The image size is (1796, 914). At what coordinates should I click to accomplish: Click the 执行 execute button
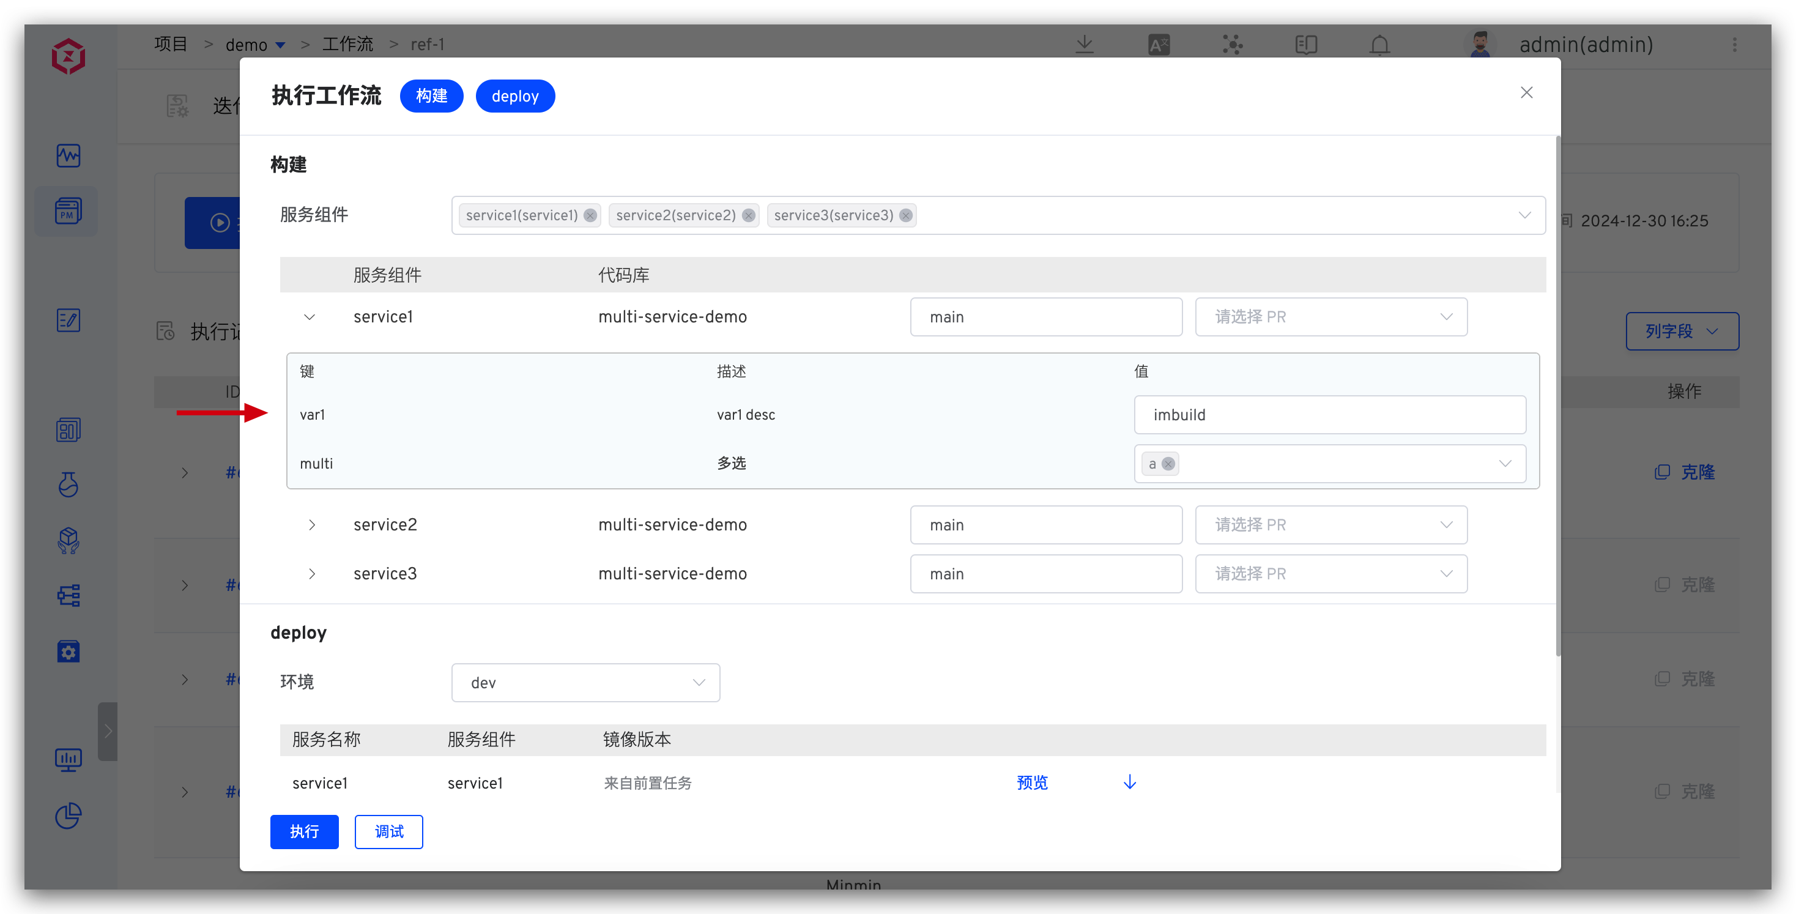coord(304,832)
